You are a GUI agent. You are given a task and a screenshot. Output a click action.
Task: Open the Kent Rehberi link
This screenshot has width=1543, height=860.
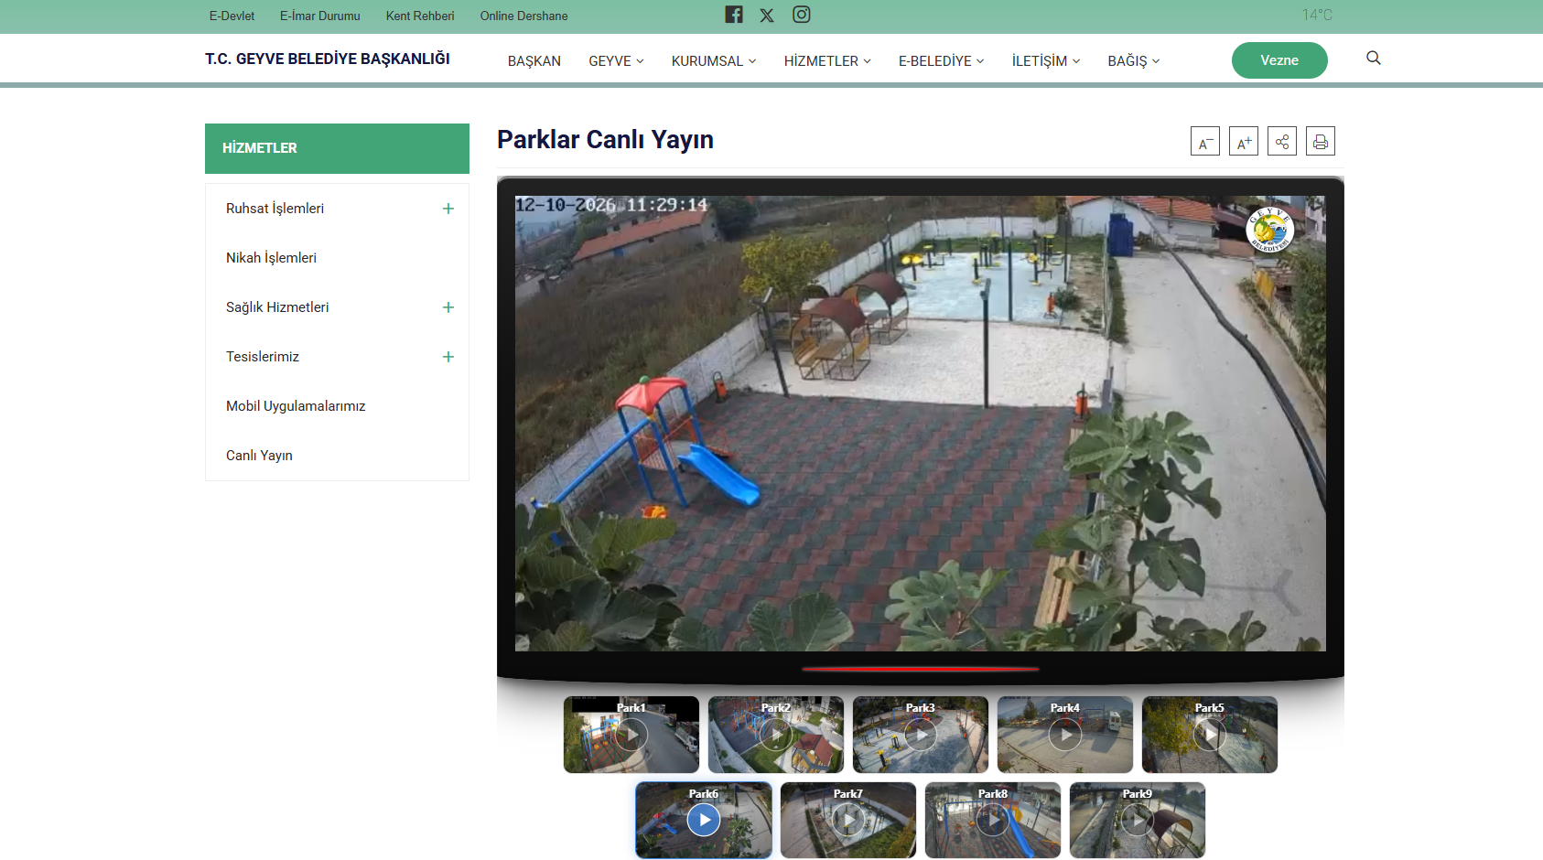[x=420, y=16]
